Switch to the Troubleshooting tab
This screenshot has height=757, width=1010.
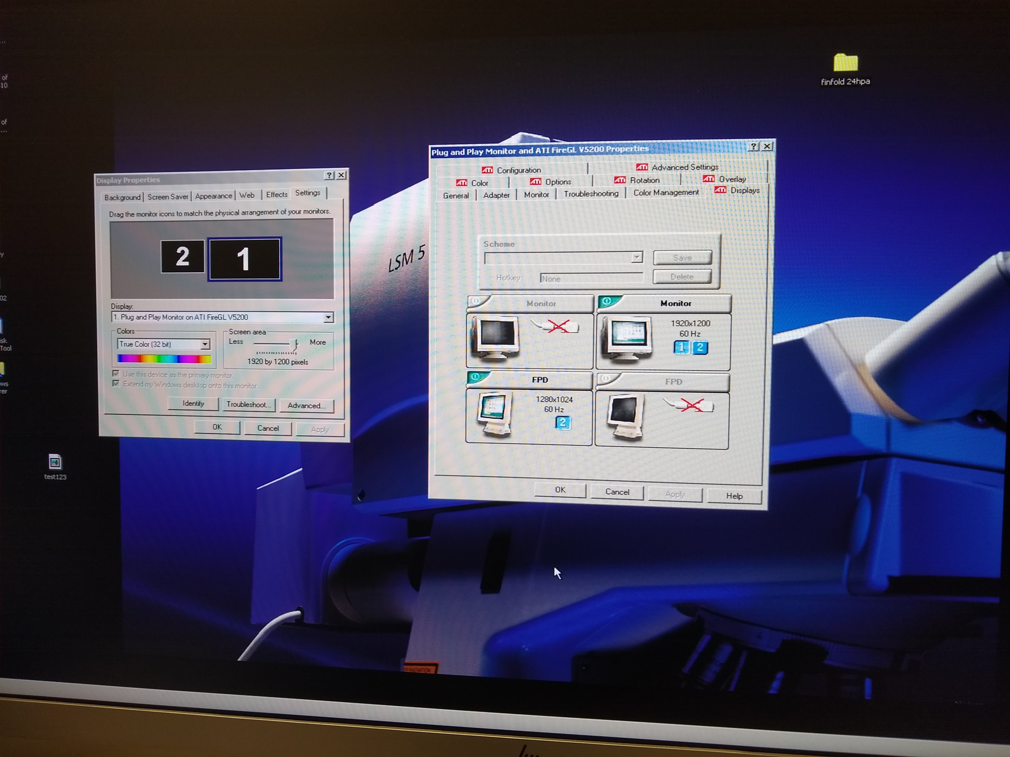pyautogui.click(x=591, y=194)
